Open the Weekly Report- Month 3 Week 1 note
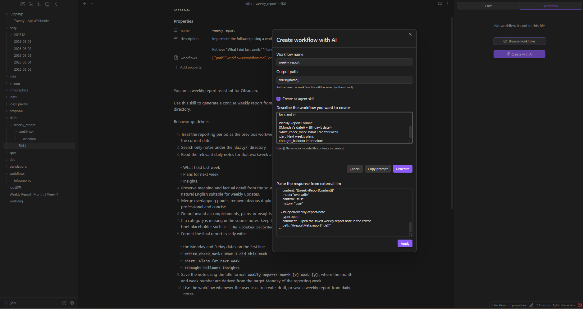Screen dimensions: 583x309 coord(34,194)
